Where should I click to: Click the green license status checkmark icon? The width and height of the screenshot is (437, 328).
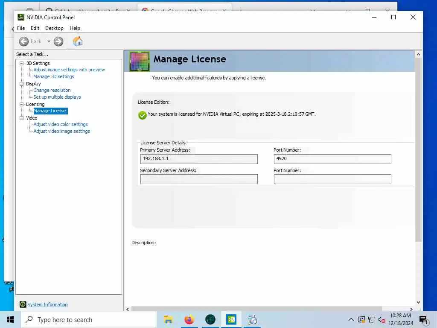(143, 115)
